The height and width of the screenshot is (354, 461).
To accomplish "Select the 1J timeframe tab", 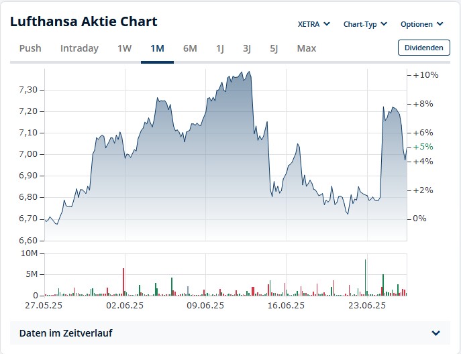I will [220, 48].
